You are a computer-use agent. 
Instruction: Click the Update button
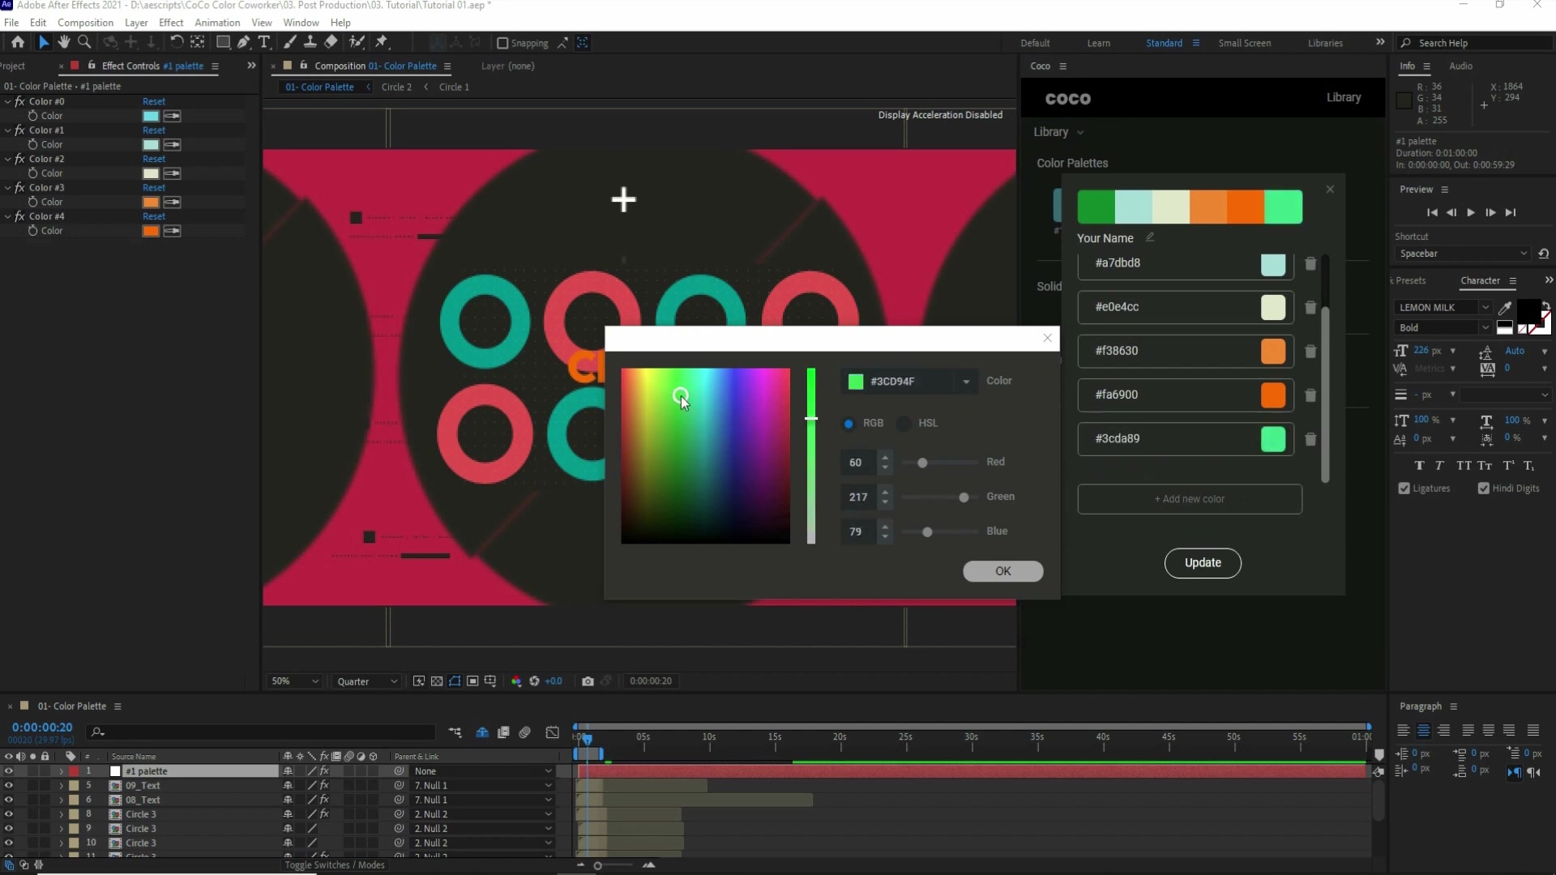(1202, 563)
